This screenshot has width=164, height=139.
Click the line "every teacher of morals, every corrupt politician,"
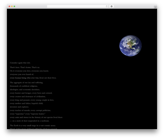pyautogui.click(x=30, y=110)
